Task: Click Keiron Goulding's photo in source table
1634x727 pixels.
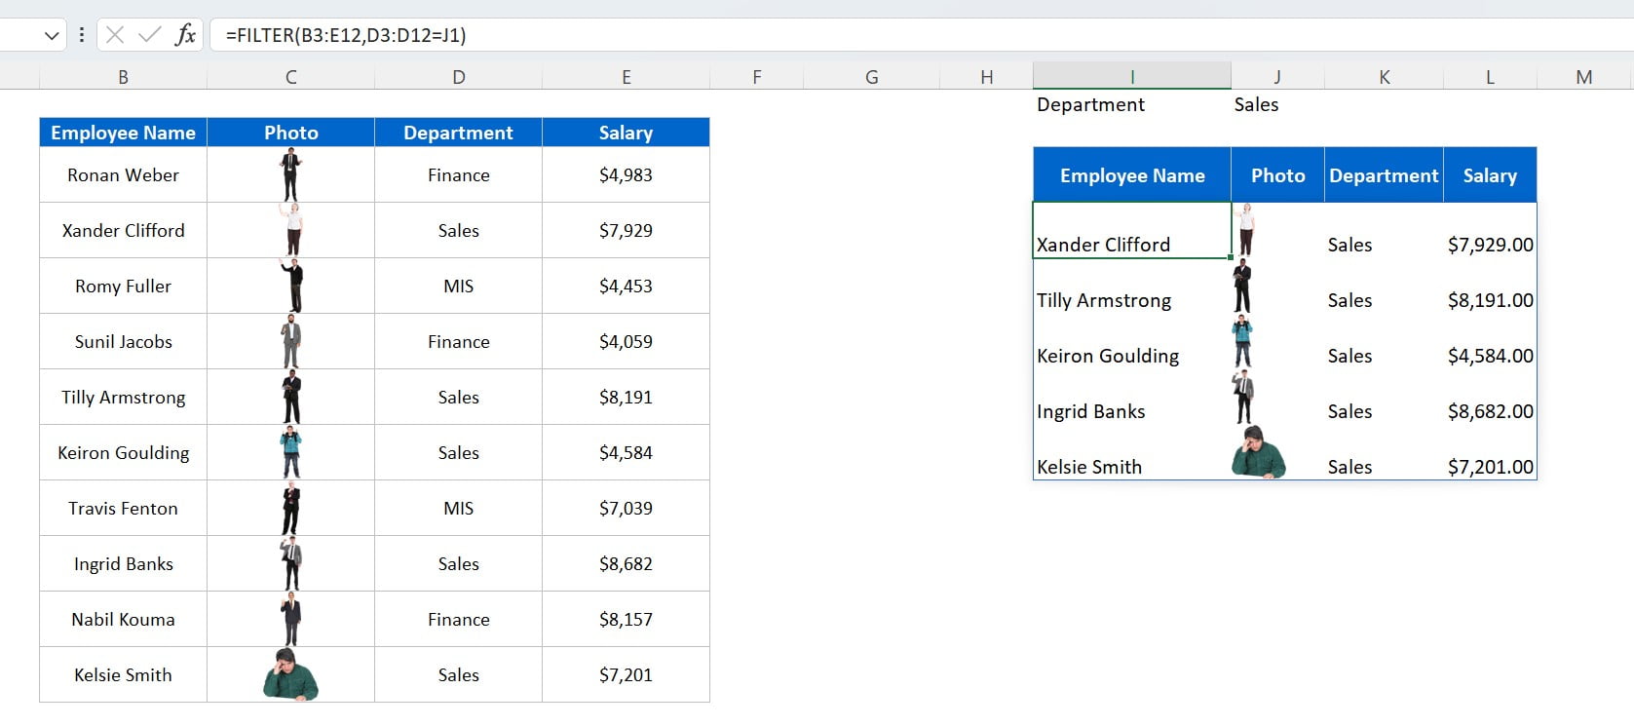Action: 290,452
